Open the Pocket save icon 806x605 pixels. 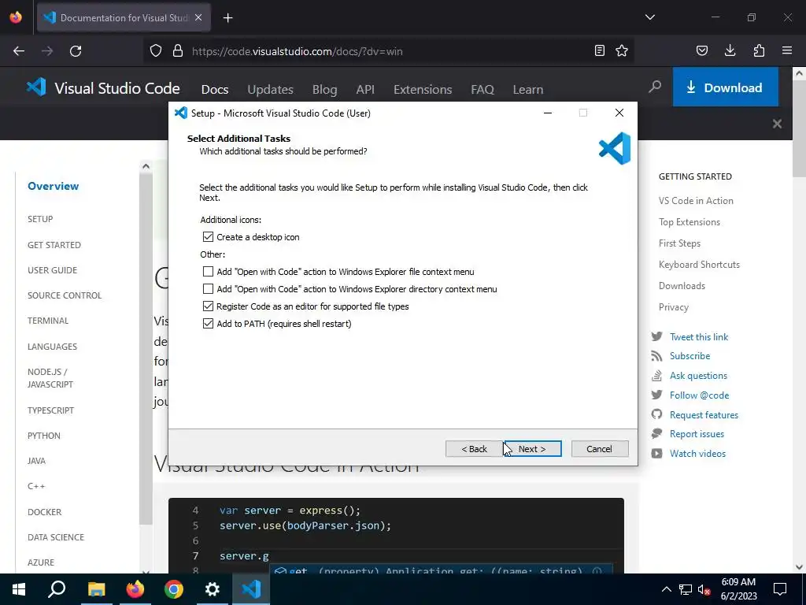pos(701,51)
